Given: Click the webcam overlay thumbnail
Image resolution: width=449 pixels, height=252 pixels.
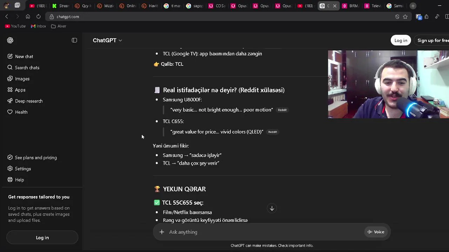Looking at the screenshot, I should point(388,84).
